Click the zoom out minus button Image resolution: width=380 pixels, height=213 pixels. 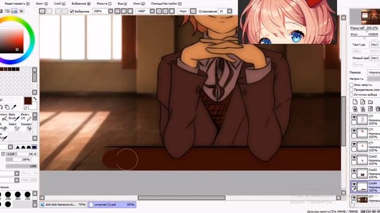[118, 11]
